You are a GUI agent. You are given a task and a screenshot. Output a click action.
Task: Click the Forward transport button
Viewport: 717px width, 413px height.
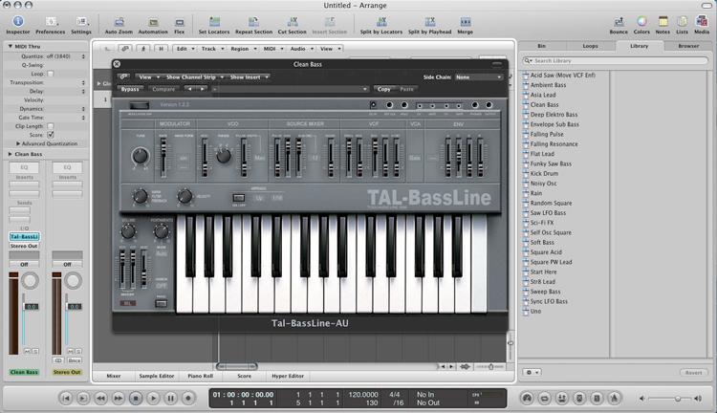[118, 399]
